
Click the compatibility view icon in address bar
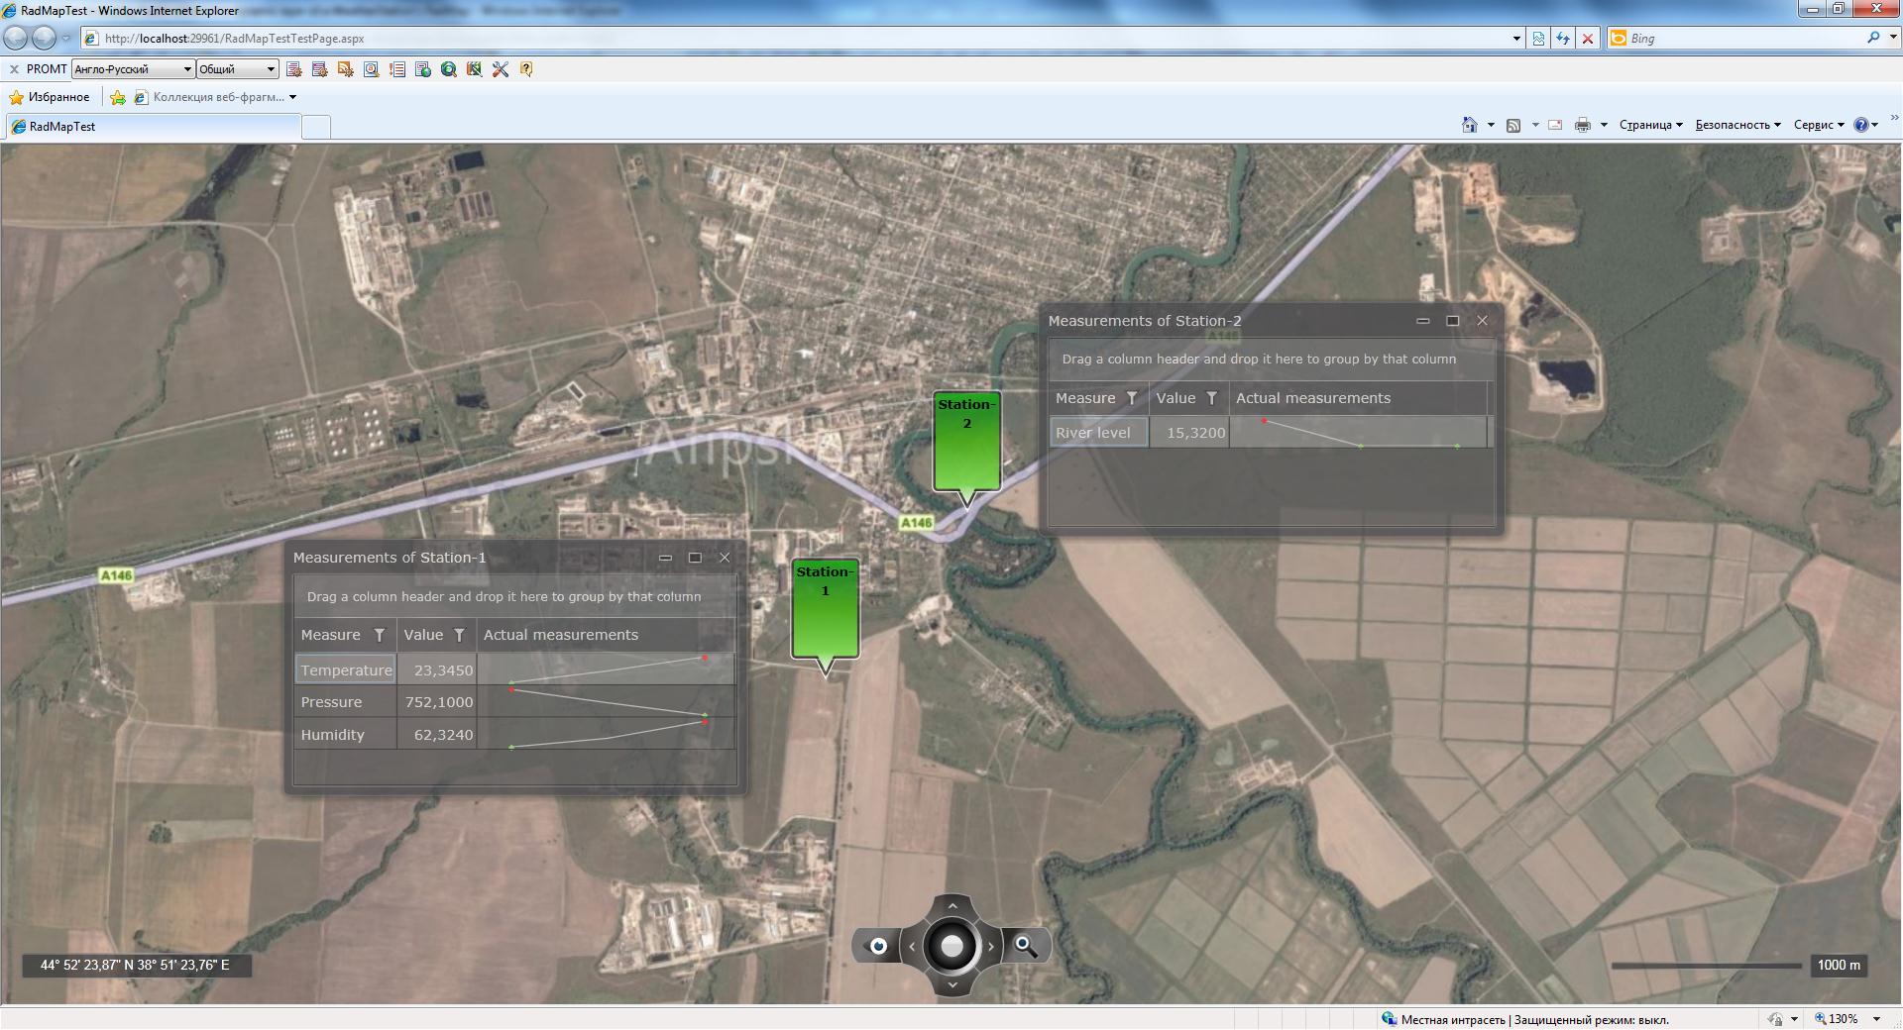[1538, 39]
